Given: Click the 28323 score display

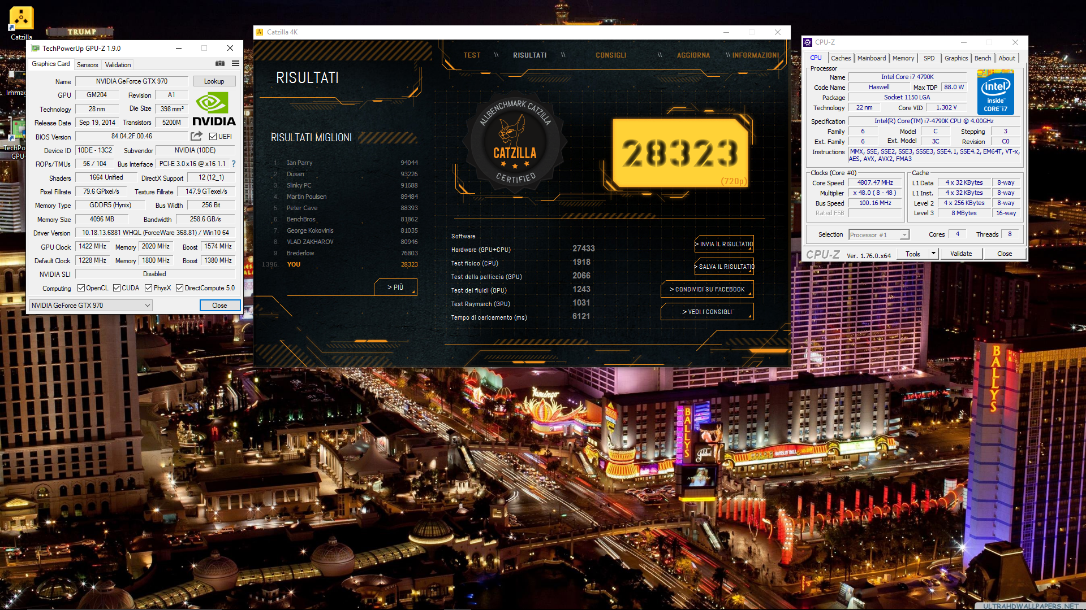Looking at the screenshot, I should [x=680, y=153].
